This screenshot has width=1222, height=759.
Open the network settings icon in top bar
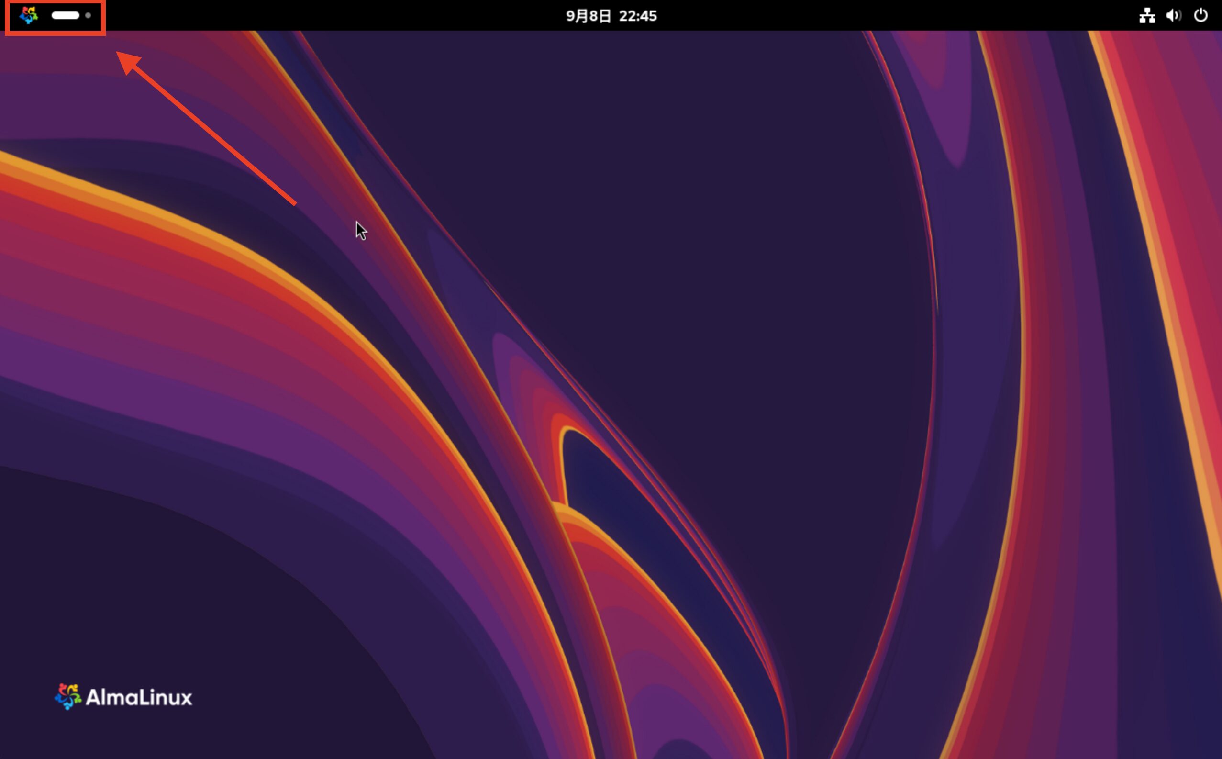pos(1148,16)
